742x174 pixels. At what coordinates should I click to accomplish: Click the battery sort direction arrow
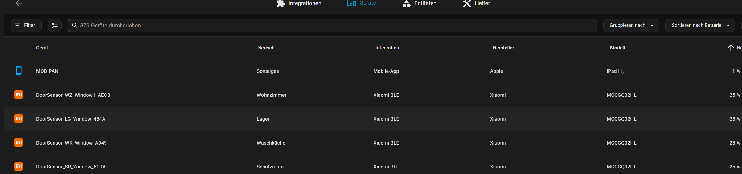pyautogui.click(x=730, y=48)
